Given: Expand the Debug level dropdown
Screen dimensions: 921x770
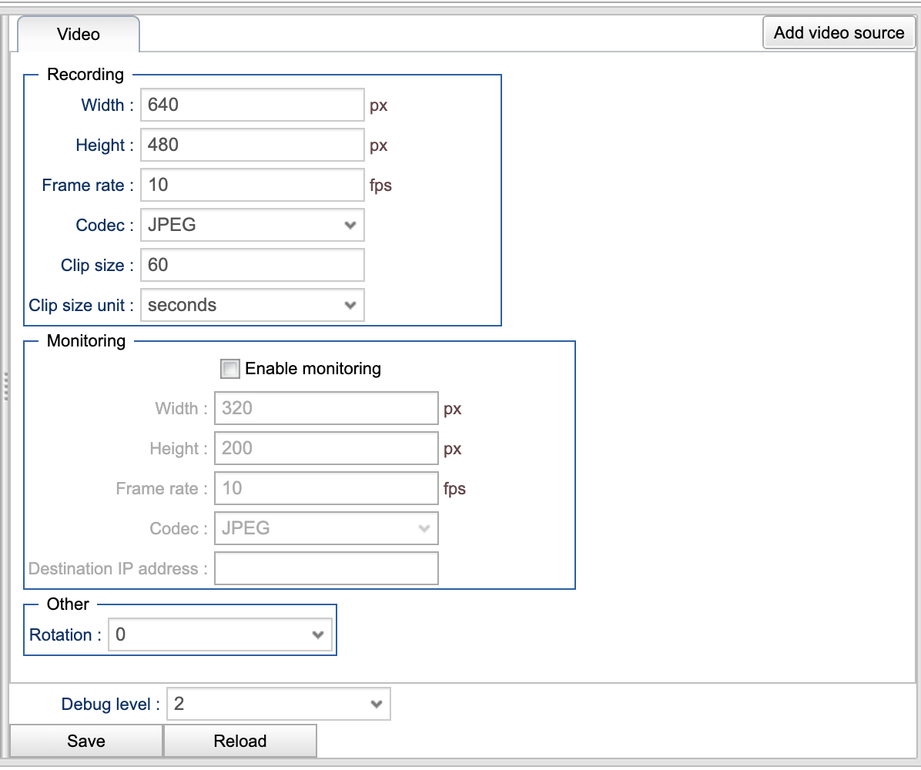Looking at the screenshot, I should (x=278, y=704).
